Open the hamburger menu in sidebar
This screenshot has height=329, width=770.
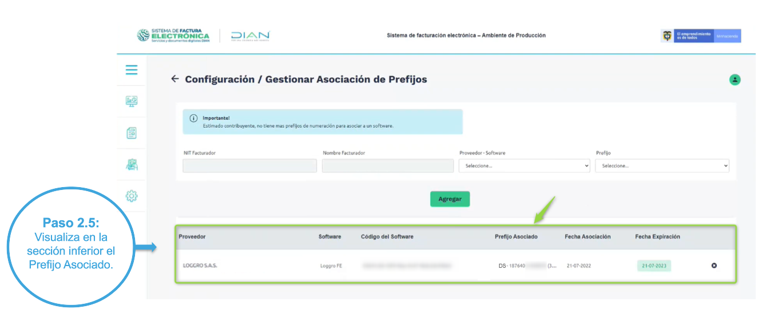132,70
